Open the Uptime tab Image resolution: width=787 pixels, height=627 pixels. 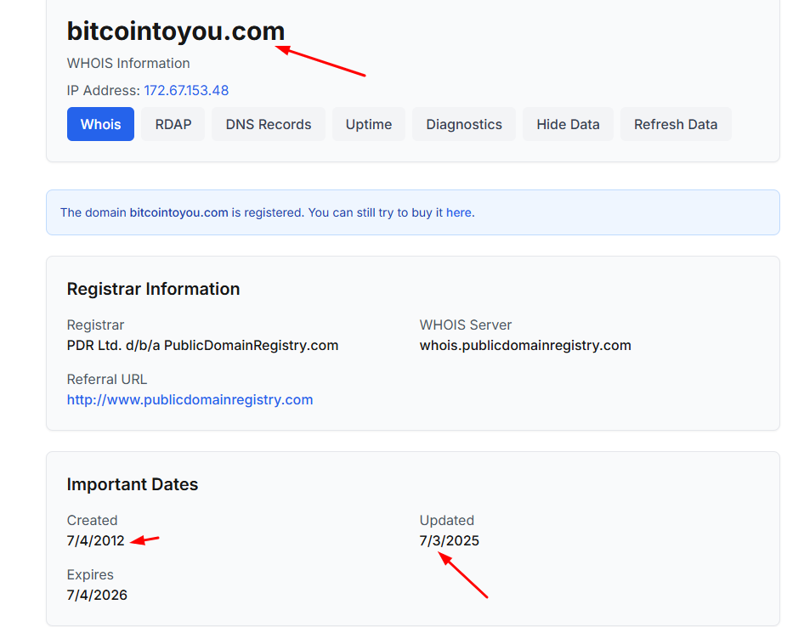pos(369,124)
